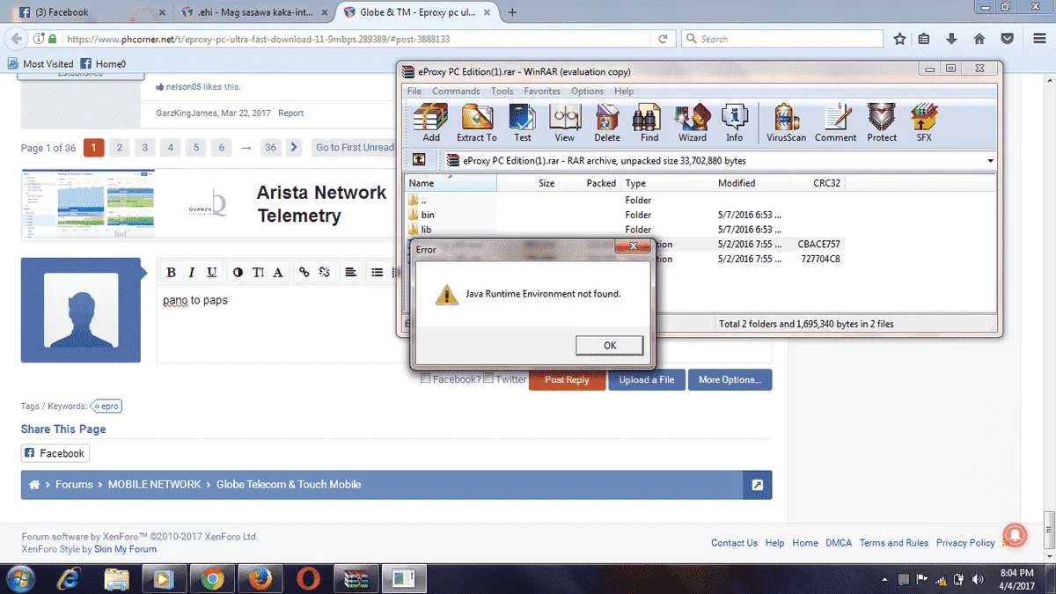Click the Firefox Search input field
This screenshot has width=1056, height=594.
(781, 39)
